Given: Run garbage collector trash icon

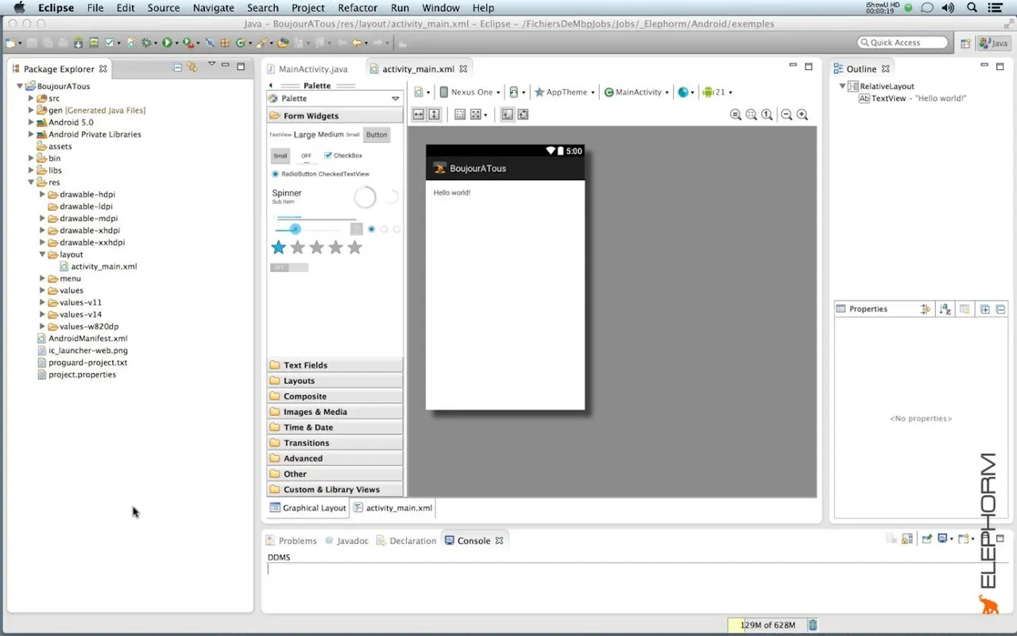Looking at the screenshot, I should tap(813, 625).
